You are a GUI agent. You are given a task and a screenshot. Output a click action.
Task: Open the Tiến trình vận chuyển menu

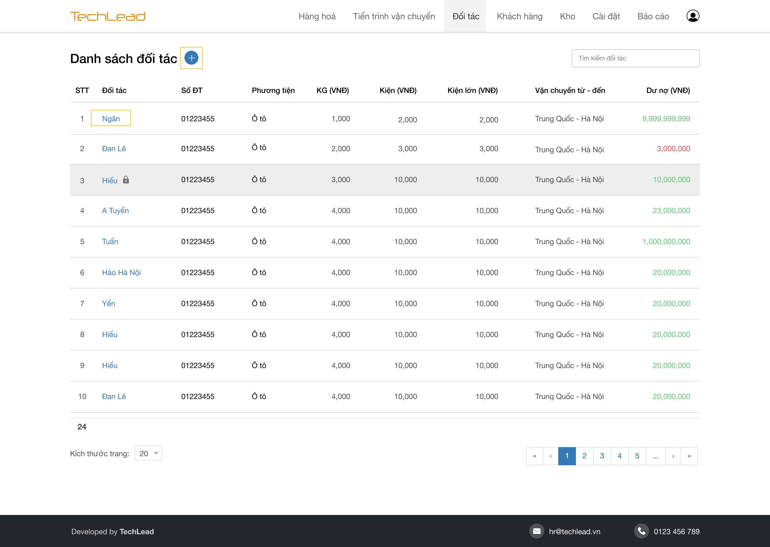click(x=394, y=16)
